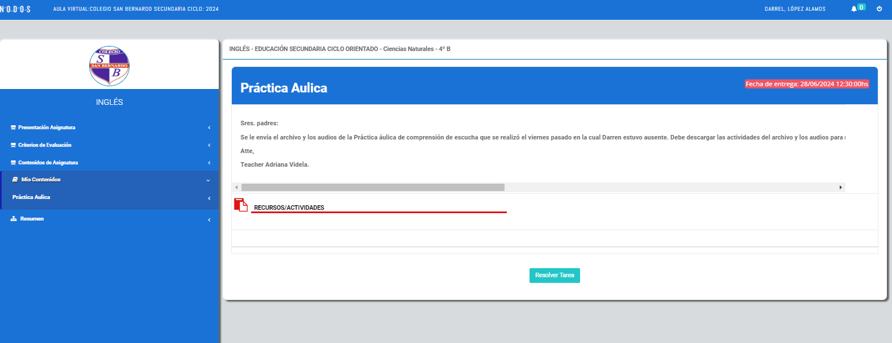Click the notification bell icon

pos(853,9)
